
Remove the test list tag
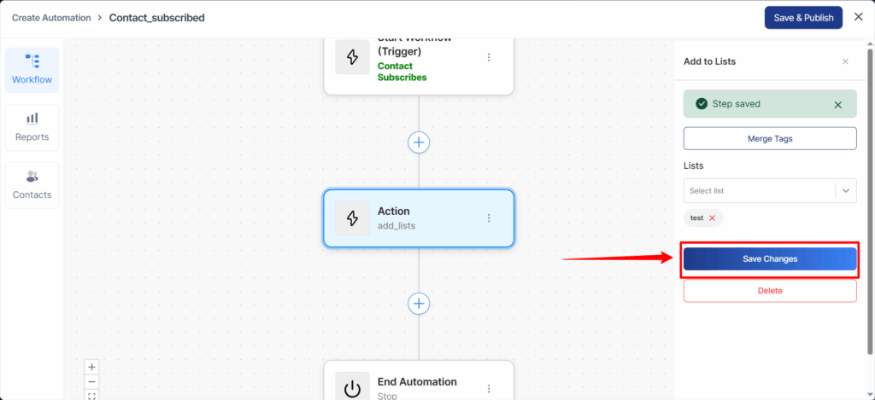(x=713, y=218)
